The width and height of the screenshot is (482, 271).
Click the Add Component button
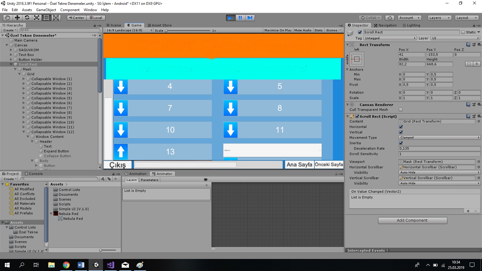412,220
